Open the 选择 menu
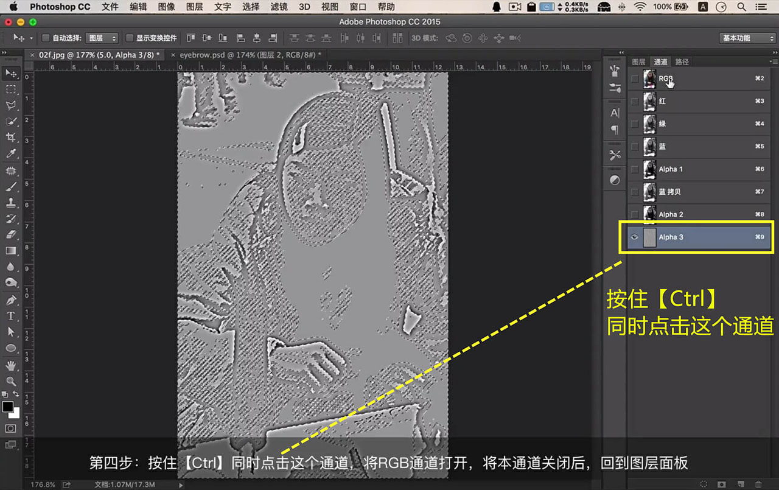The image size is (779, 490). (x=251, y=7)
